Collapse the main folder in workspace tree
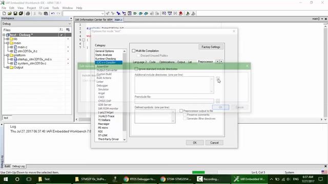The width and height of the screenshot is (328, 184). [x=8, y=43]
